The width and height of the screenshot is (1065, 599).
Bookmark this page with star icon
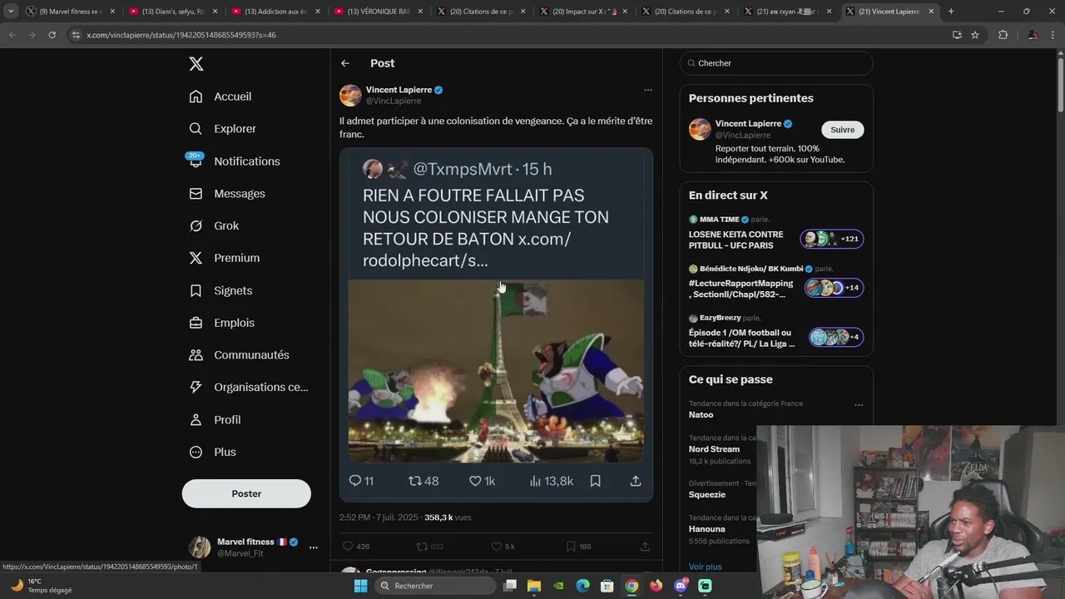pos(975,35)
